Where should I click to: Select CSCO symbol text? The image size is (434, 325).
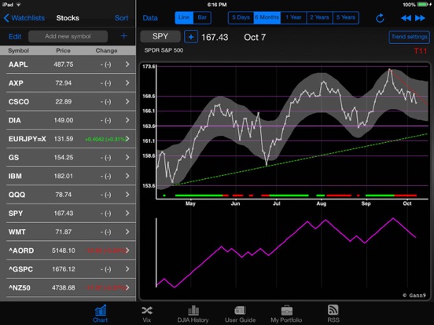coord(19,102)
